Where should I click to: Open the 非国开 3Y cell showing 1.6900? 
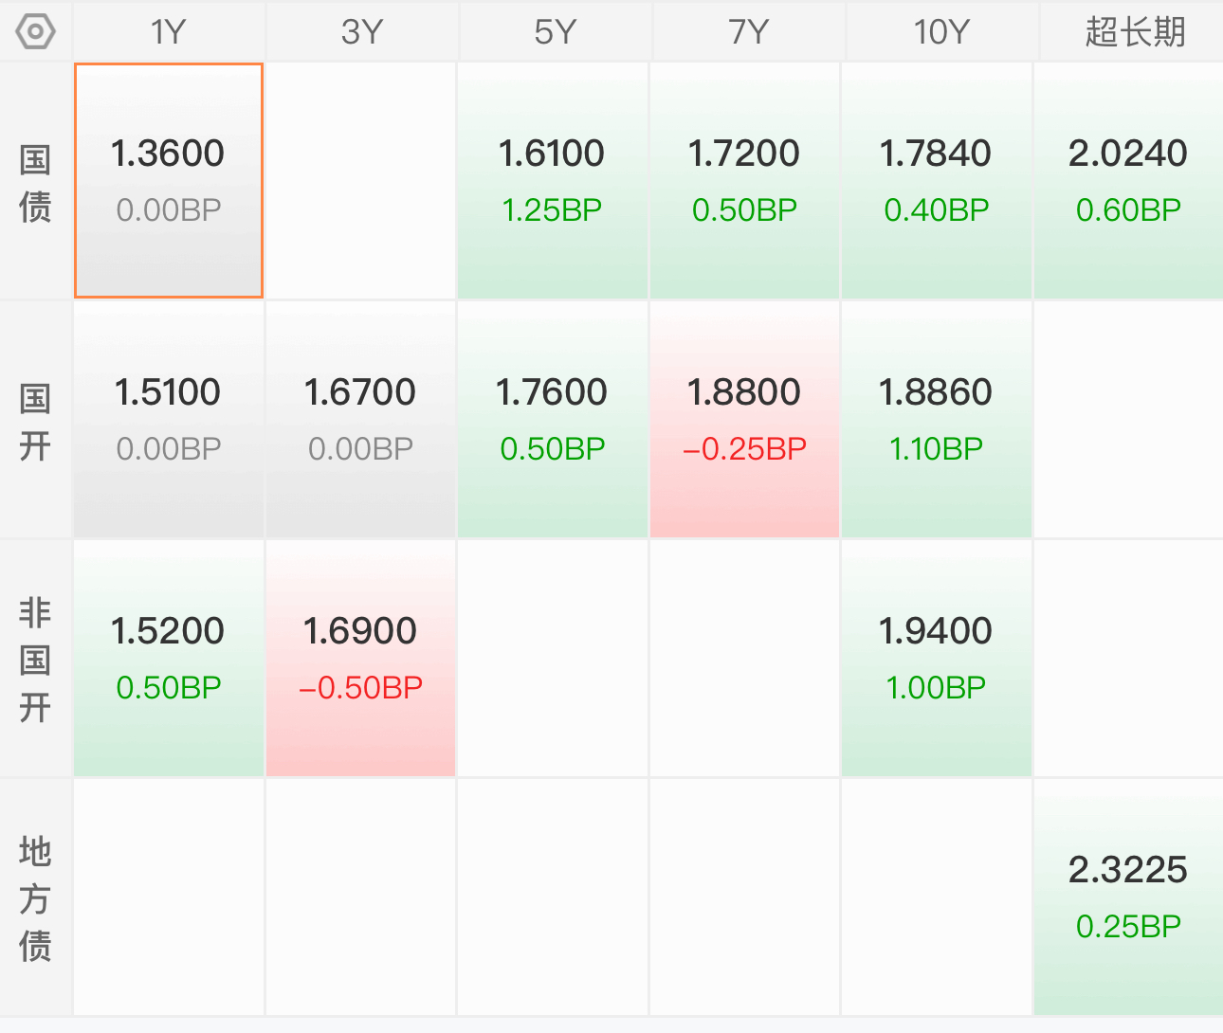click(360, 659)
